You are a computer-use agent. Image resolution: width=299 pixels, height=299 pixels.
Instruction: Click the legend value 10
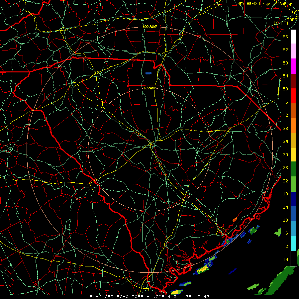pos(285,220)
